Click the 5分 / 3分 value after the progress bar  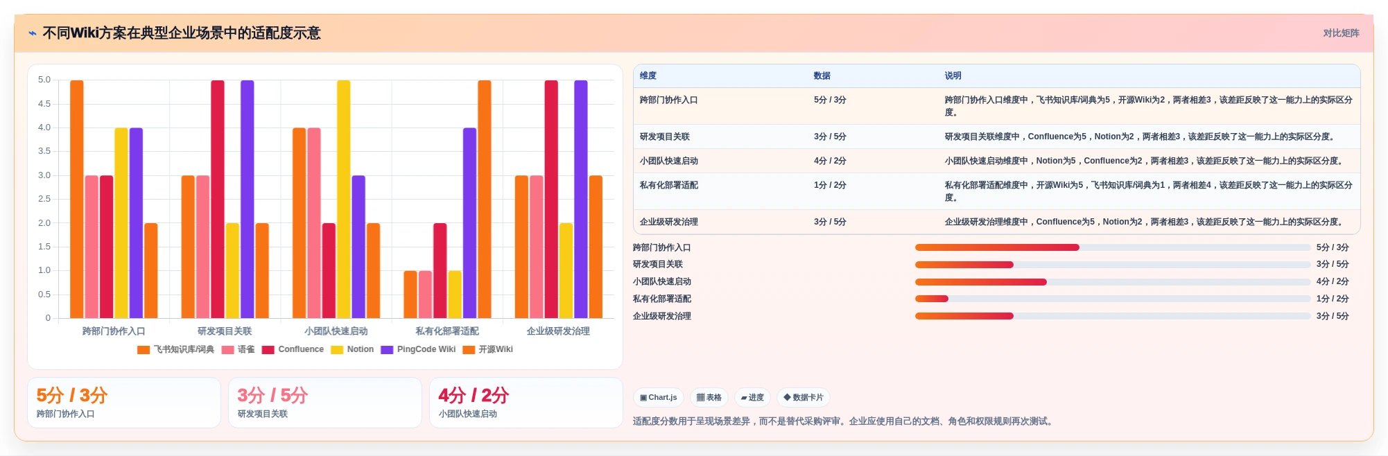(1333, 247)
